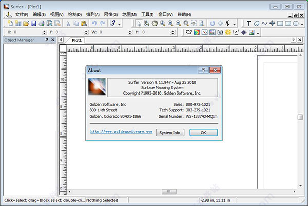The image size is (308, 206).
Task: Open the map toolbar options arrow
Action: coord(258,33)
